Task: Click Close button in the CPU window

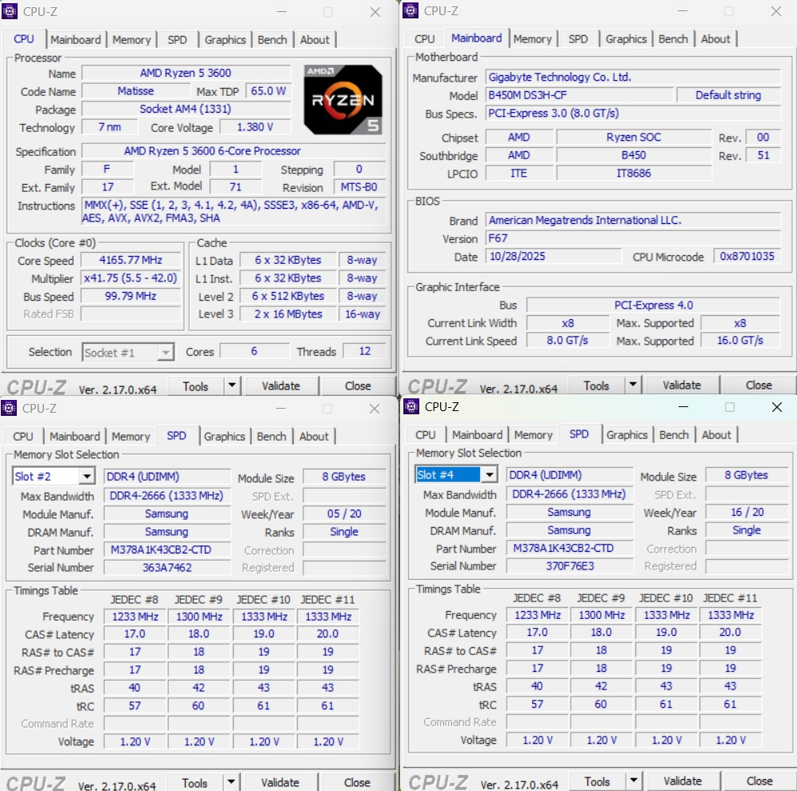Action: (358, 386)
